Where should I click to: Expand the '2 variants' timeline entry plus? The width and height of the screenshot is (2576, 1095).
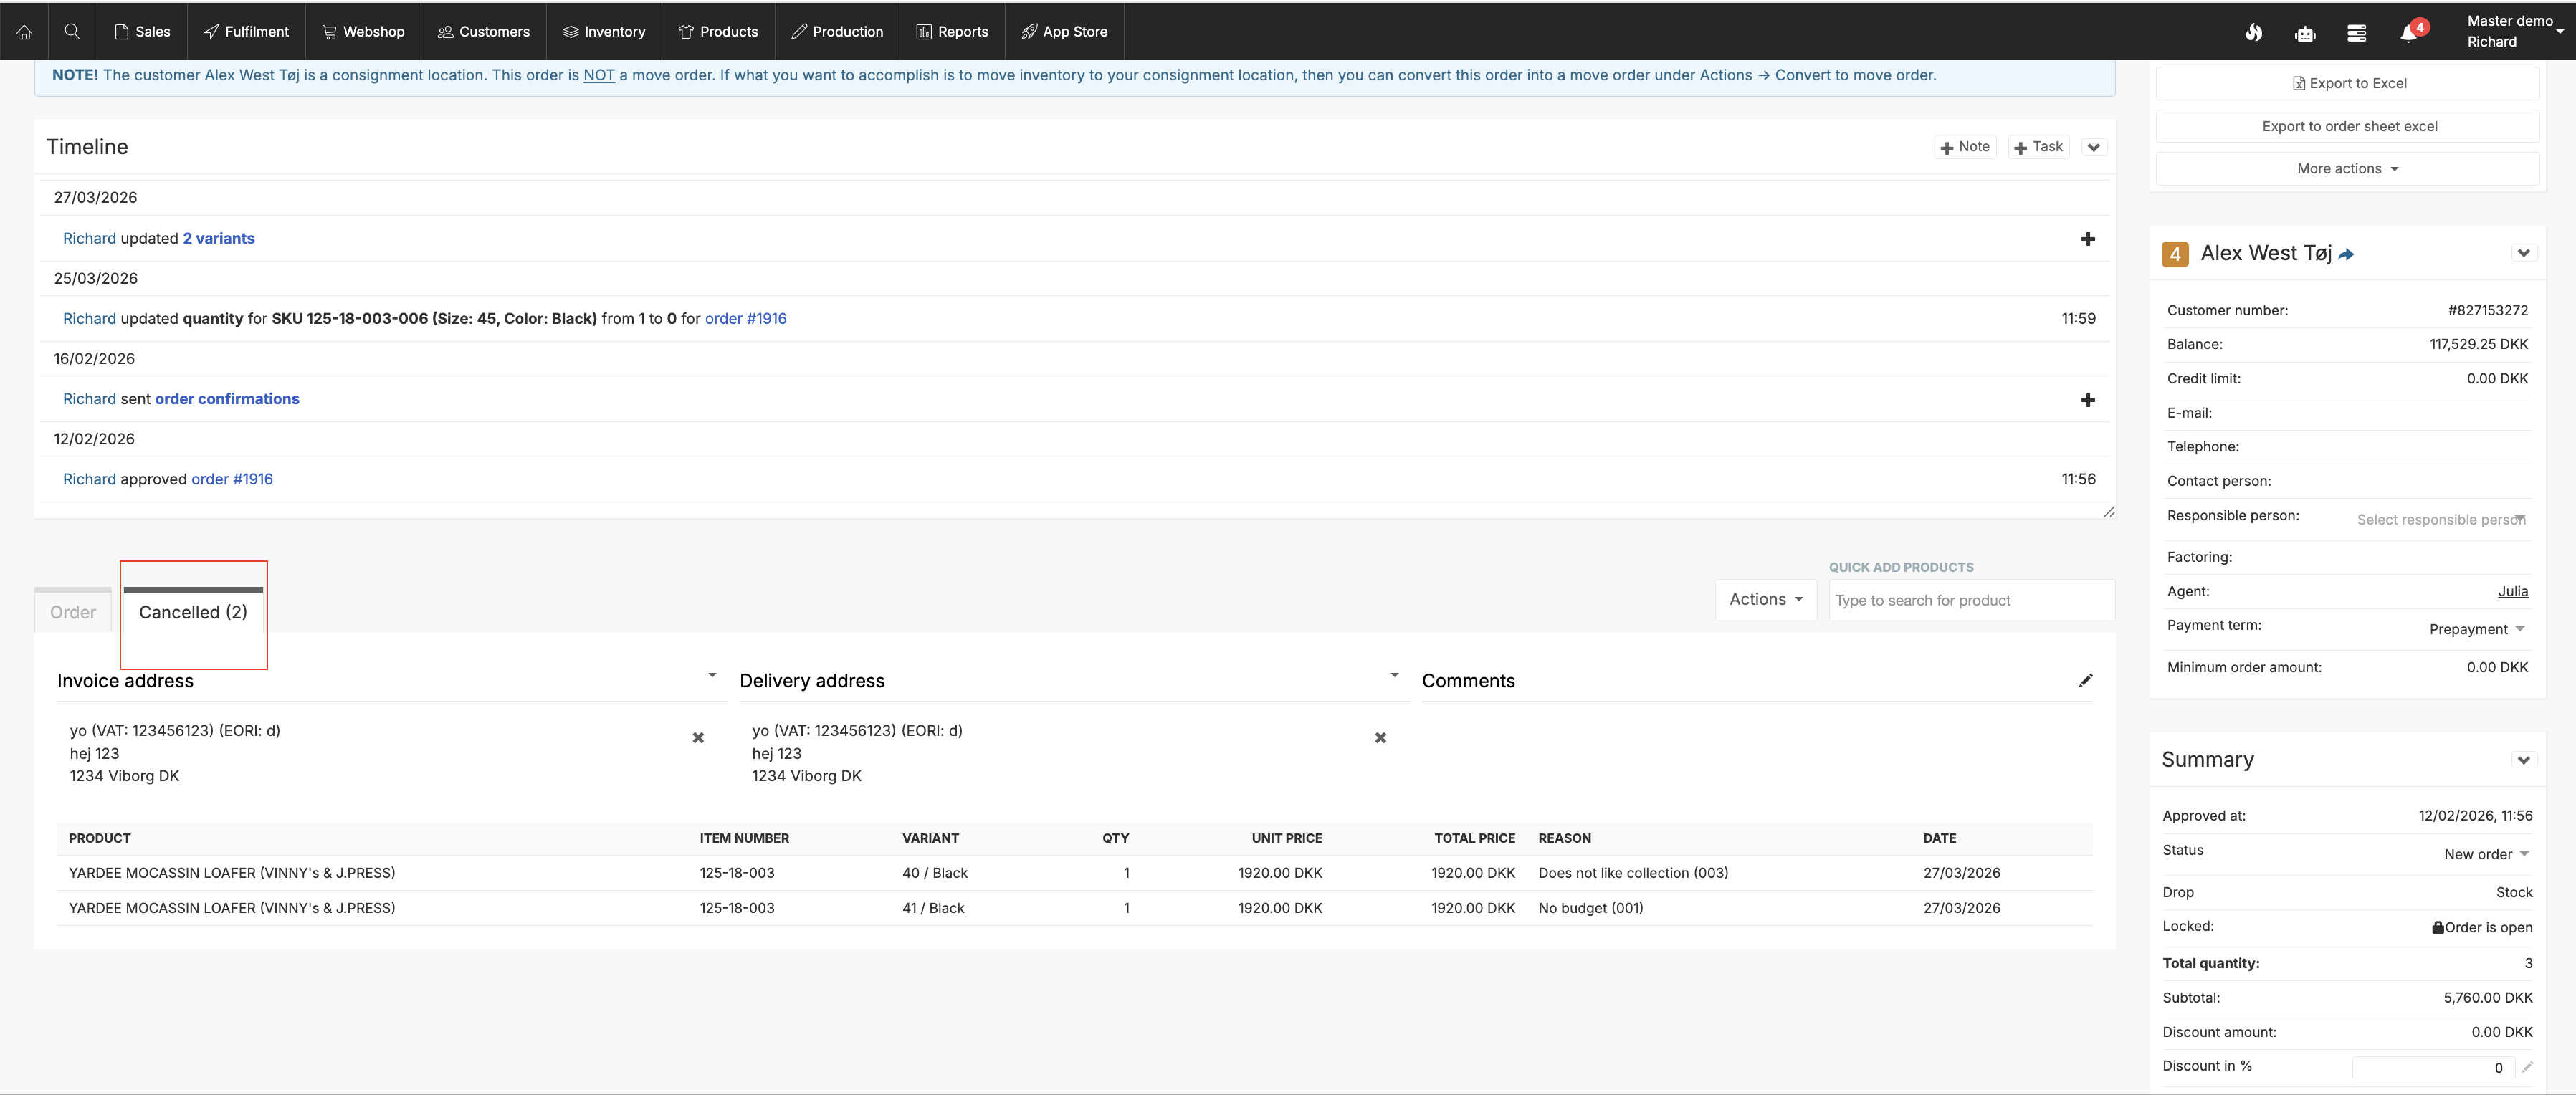pos(2087,239)
